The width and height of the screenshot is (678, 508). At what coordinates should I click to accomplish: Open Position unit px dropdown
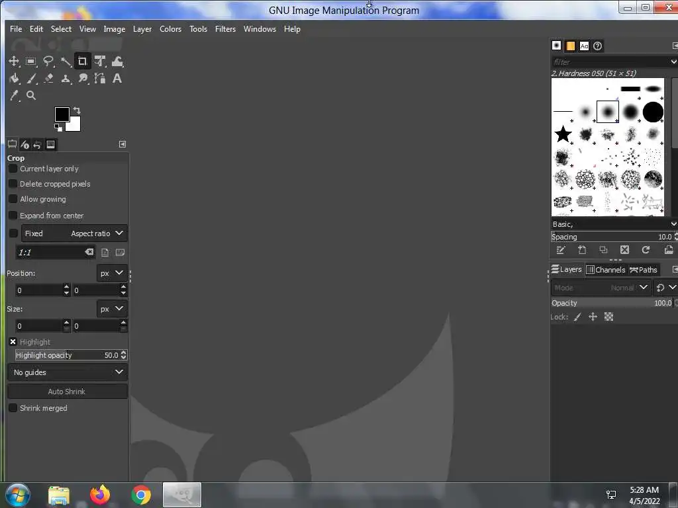click(112, 273)
